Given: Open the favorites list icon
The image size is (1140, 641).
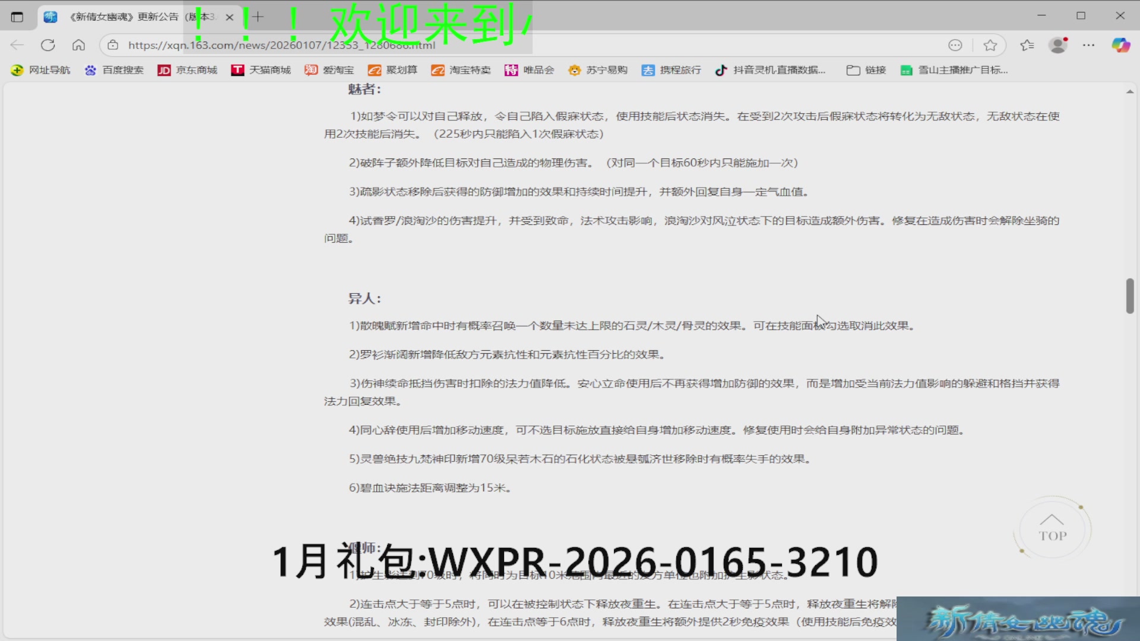Looking at the screenshot, I should point(1027,45).
